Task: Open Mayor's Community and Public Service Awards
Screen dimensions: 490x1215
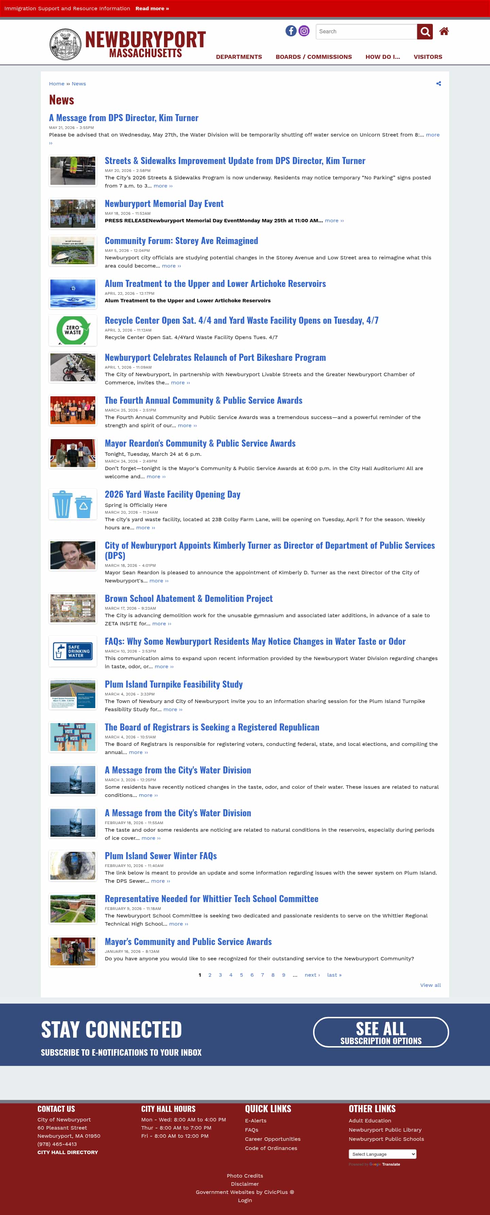Action: point(188,942)
